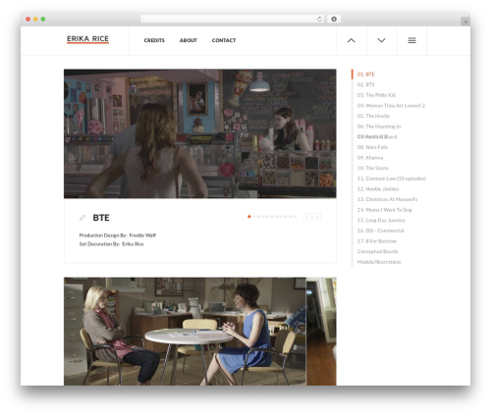
Task: Jump to 12. Heebie Jeebies
Action: [378, 189]
